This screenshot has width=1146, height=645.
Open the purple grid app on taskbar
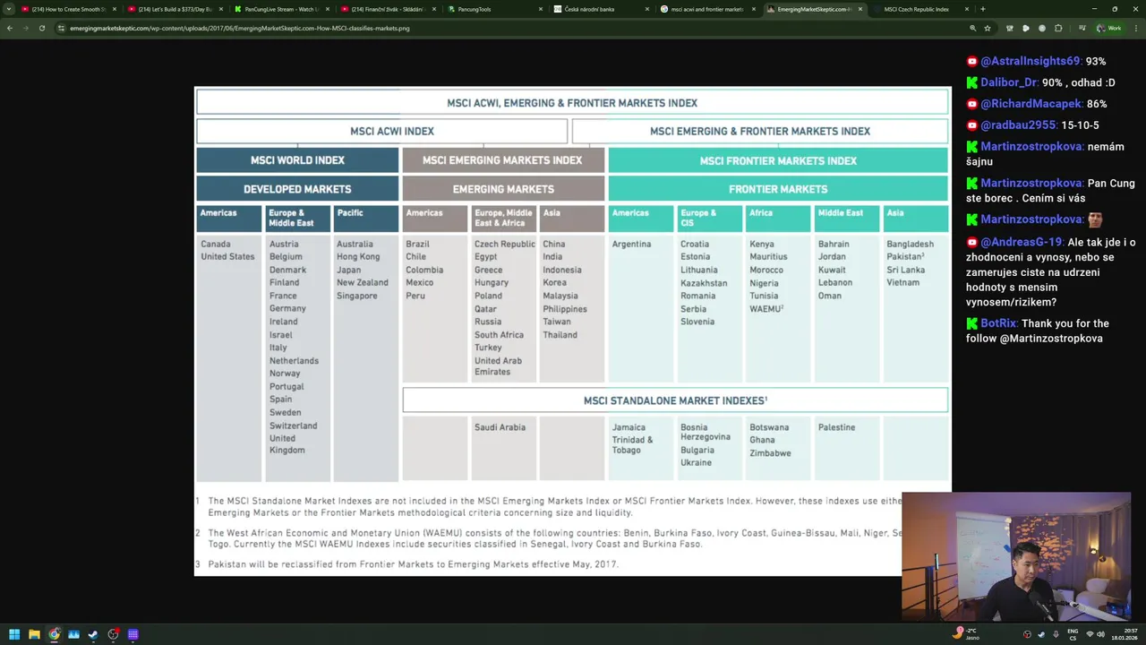133,634
